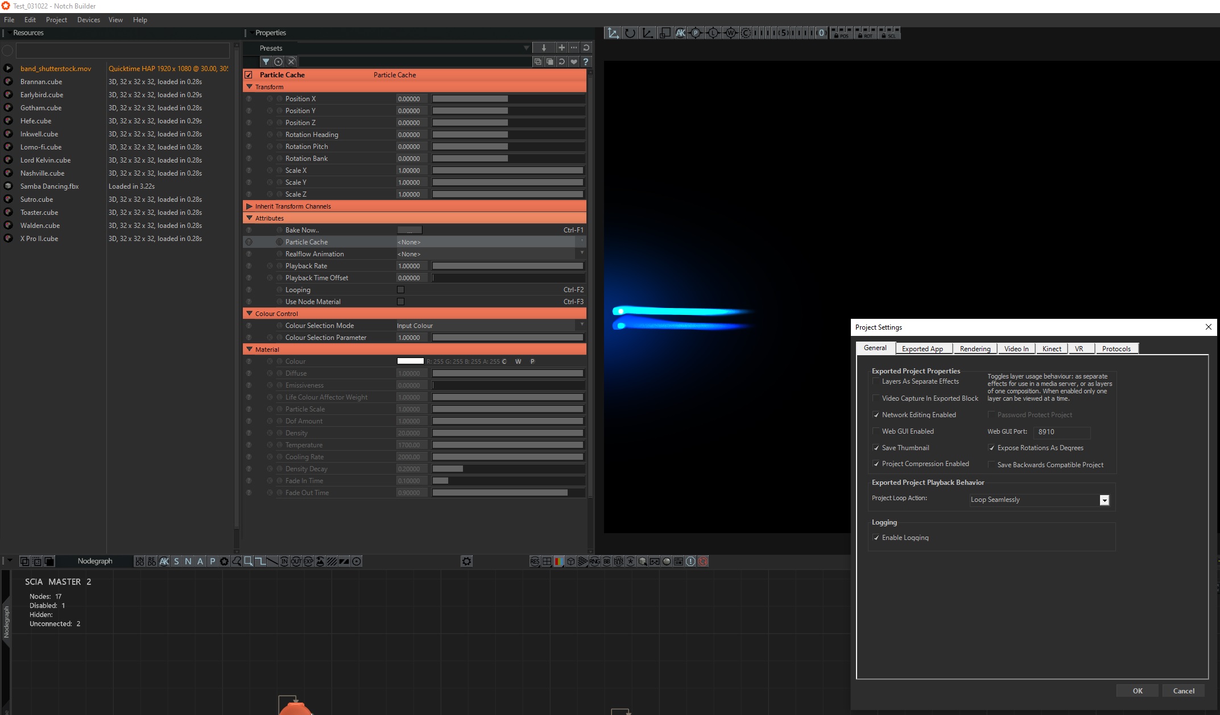Expand Inherit Transform Channels section
This screenshot has height=715, width=1220.
point(249,206)
